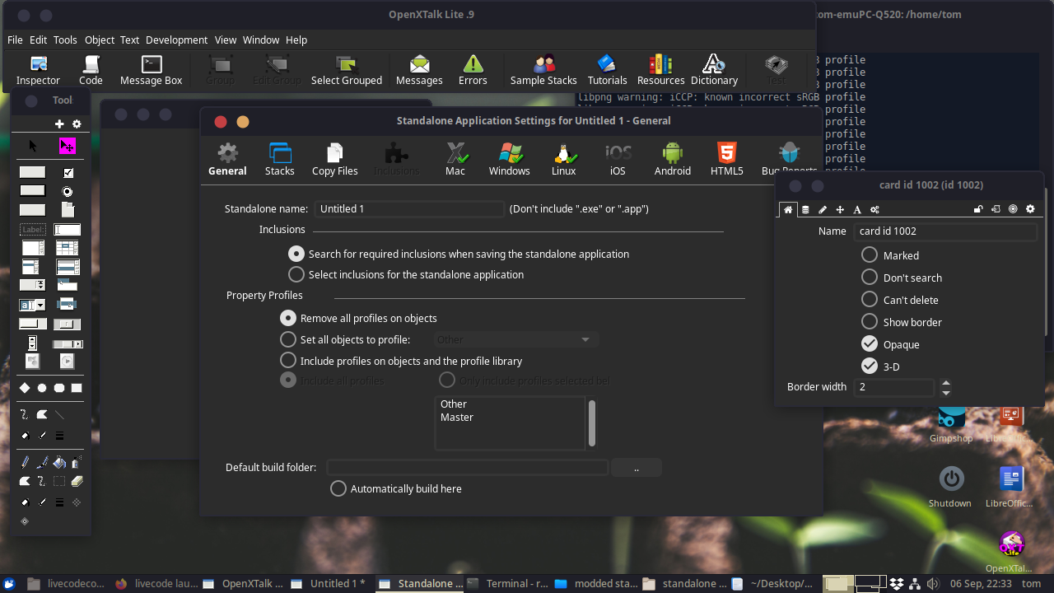Switch to the Copy Files settings tab
This screenshot has height=593, width=1054.
tap(335, 159)
